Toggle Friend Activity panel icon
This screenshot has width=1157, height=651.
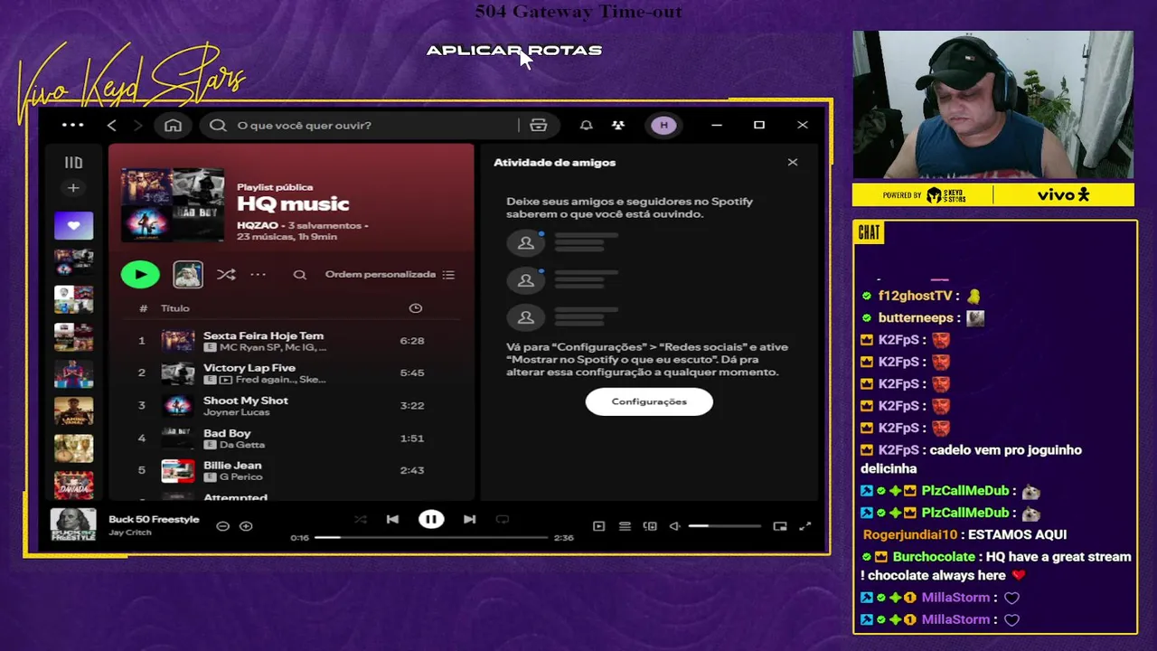[618, 125]
